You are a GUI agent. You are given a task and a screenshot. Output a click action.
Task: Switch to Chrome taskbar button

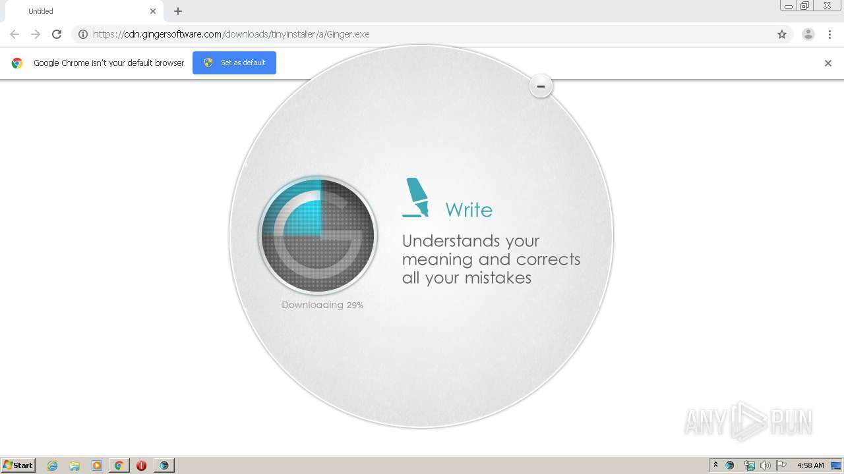point(119,465)
